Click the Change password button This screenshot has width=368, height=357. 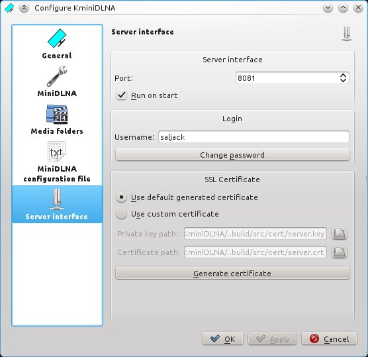click(232, 155)
